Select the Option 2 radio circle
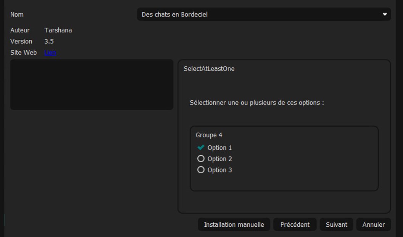The image size is (403, 237). 201,159
